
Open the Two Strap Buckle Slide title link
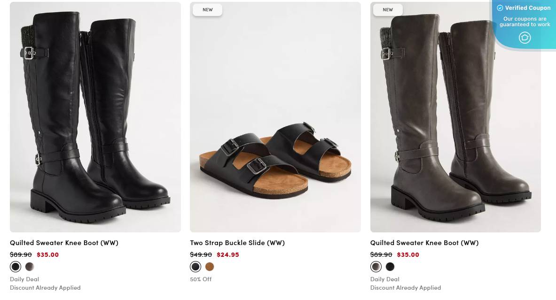pyautogui.click(x=237, y=243)
